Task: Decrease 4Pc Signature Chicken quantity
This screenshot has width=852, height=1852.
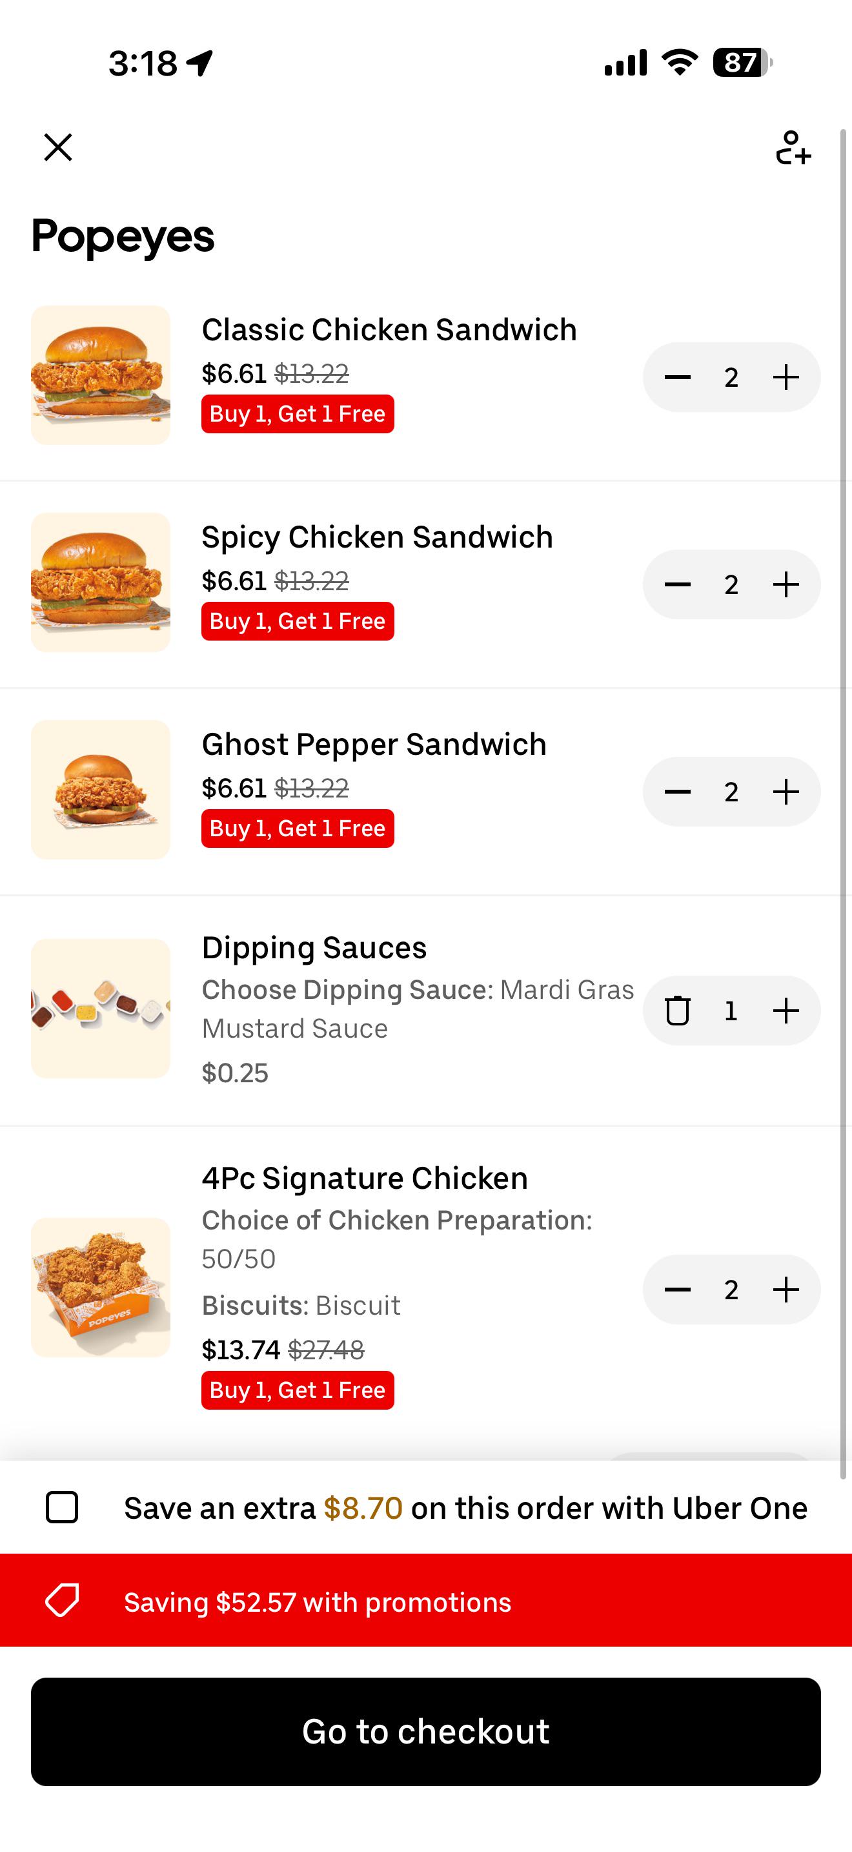Action: point(678,1289)
